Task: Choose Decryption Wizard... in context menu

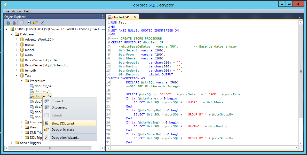Action: point(70,137)
